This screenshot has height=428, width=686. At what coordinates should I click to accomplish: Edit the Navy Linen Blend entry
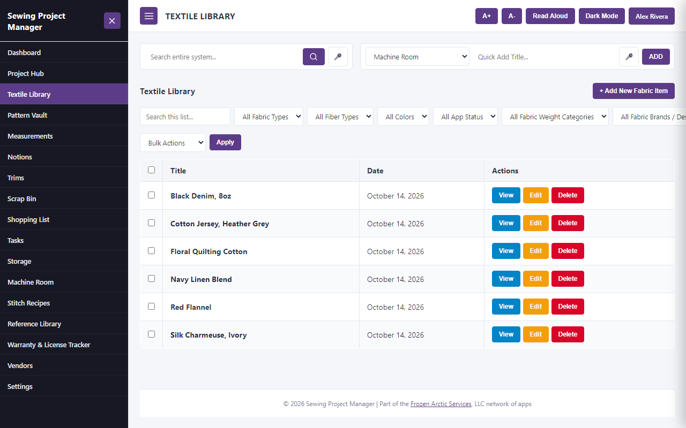click(x=536, y=279)
